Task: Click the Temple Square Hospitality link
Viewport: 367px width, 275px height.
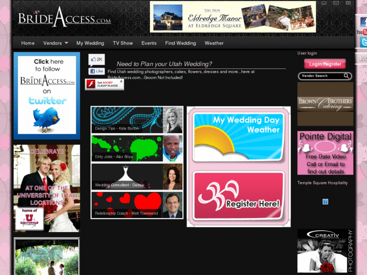Action: (x=322, y=183)
